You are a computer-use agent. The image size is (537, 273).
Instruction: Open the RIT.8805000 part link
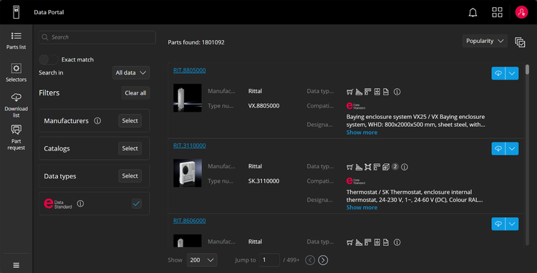point(190,70)
